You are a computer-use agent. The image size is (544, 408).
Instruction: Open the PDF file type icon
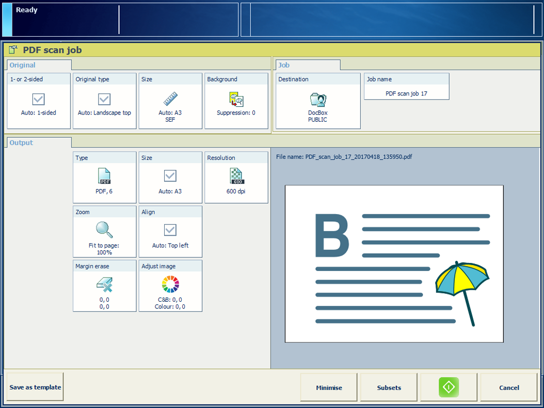tap(104, 176)
